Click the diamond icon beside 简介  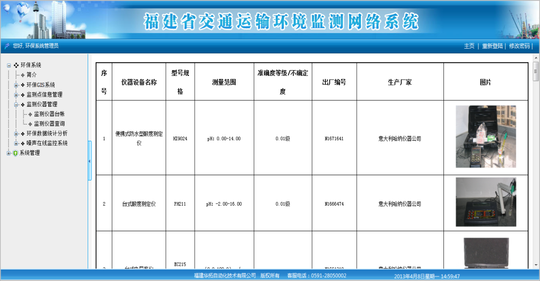pos(23,75)
